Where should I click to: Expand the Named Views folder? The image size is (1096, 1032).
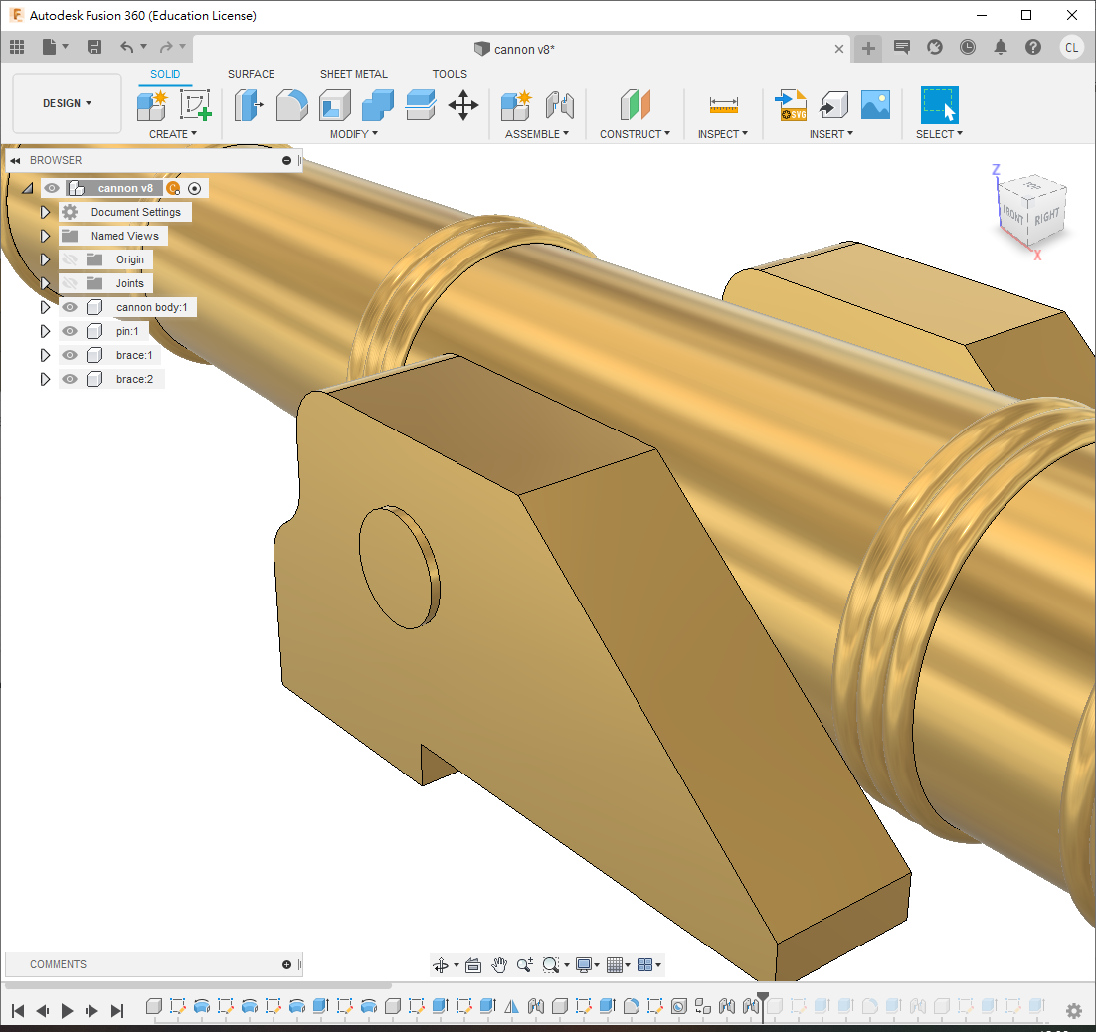point(45,236)
